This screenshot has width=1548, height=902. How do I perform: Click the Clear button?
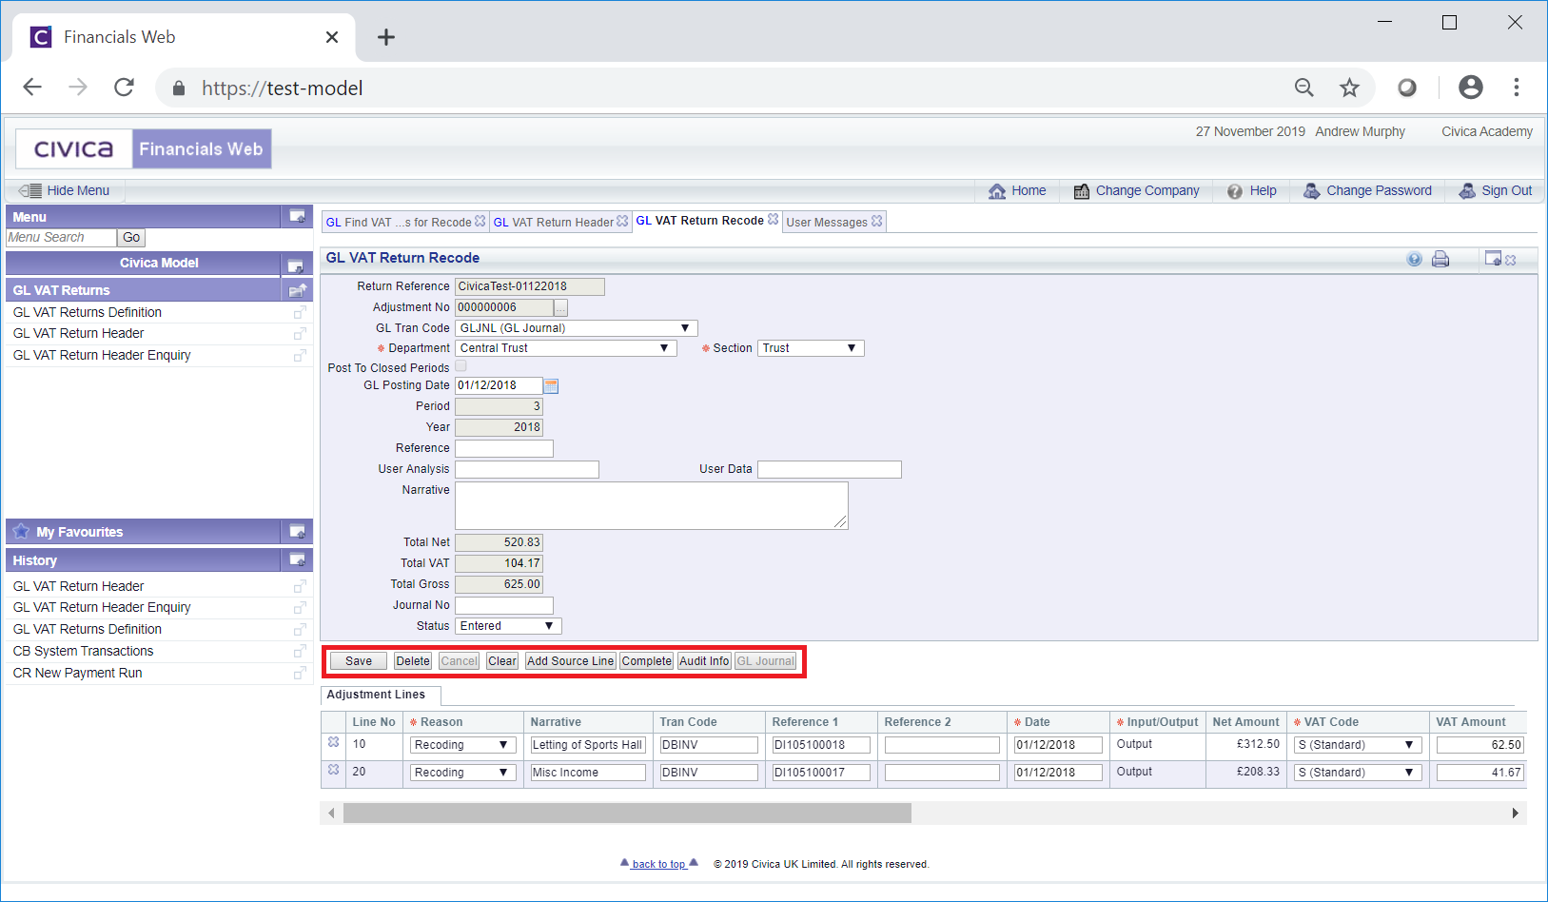[502, 661]
